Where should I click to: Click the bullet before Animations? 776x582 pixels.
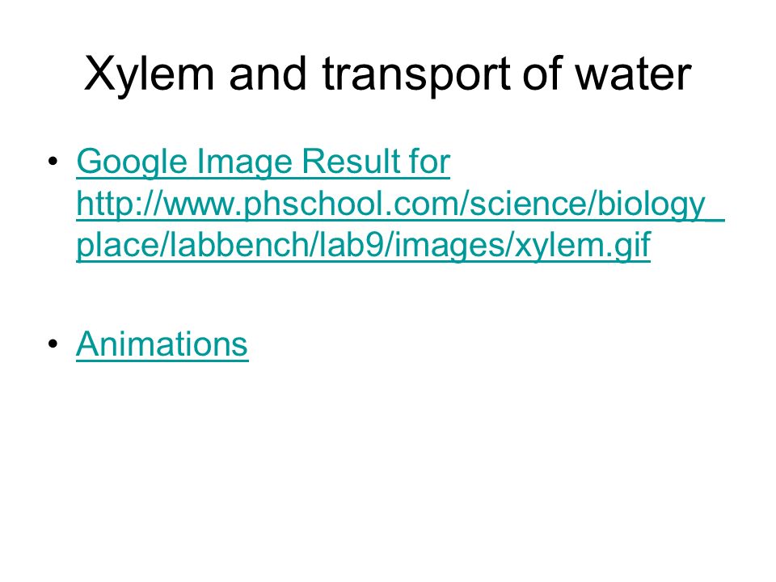click(53, 344)
